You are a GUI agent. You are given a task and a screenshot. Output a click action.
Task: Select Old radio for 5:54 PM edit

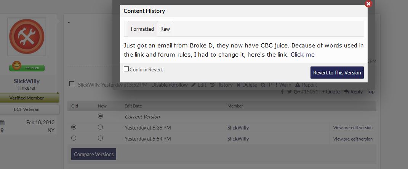pyautogui.click(x=74, y=138)
